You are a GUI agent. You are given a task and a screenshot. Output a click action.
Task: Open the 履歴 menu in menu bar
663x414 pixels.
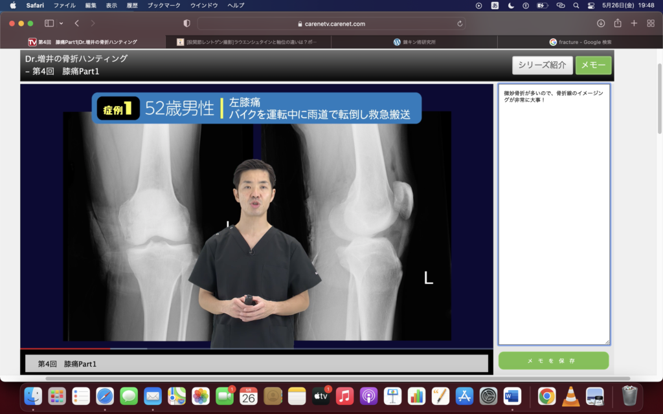132,5
